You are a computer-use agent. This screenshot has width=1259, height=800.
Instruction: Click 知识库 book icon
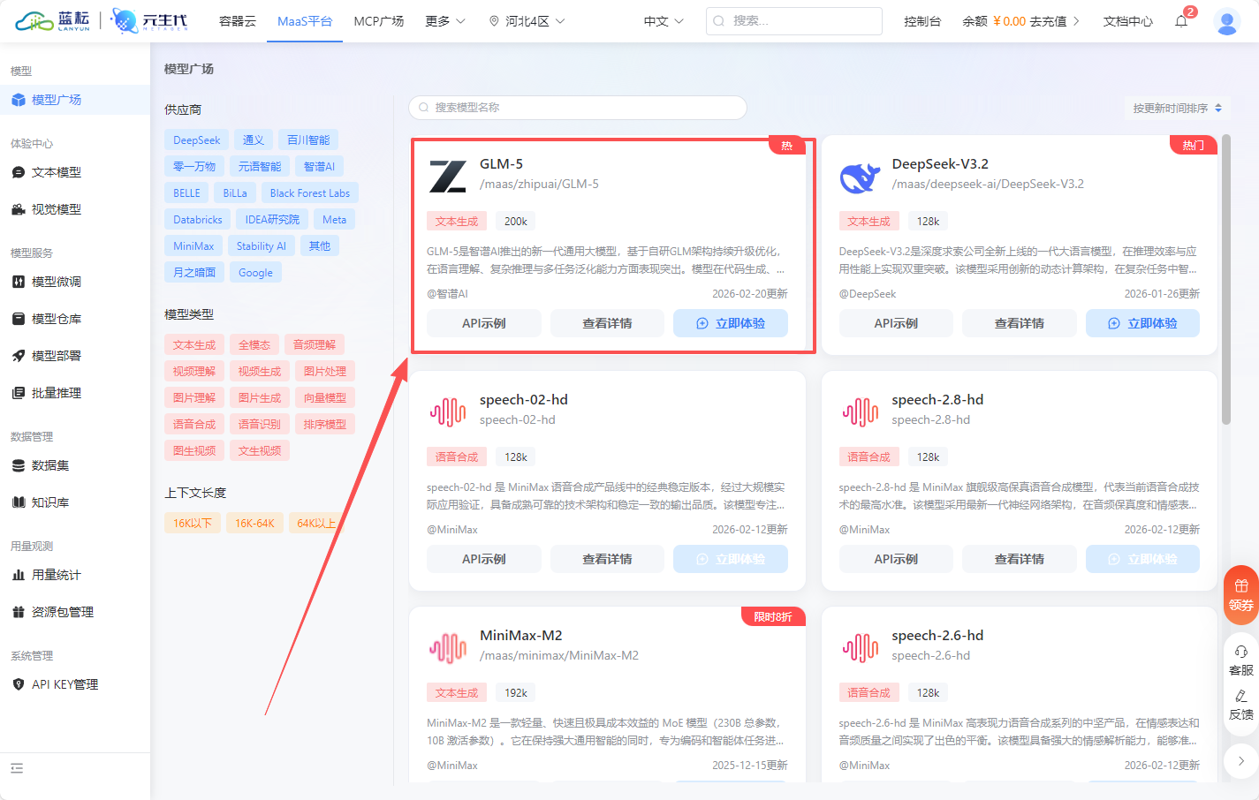point(19,502)
